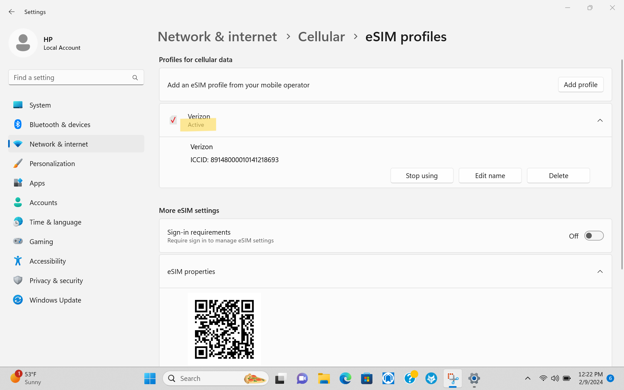The height and width of the screenshot is (390, 624).
Task: Click the battery tray icon
Action: point(567,378)
